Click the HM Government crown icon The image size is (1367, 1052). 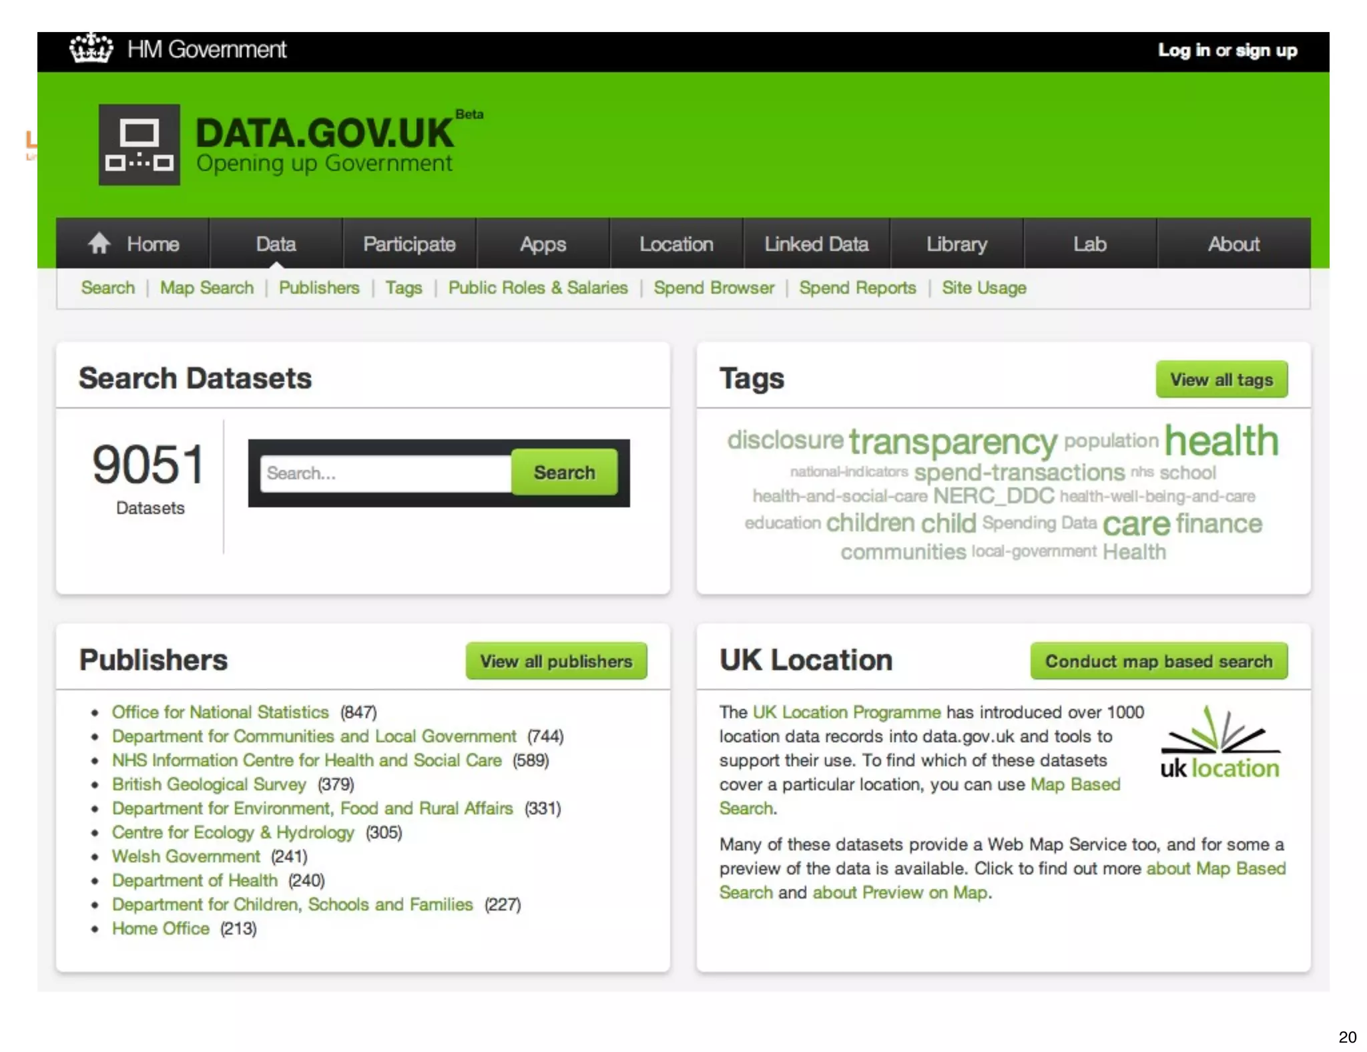point(91,49)
